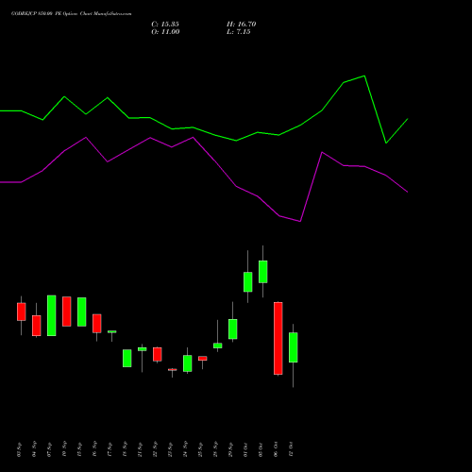This screenshot has height=472, width=472.
Task: Click the red candlestick for 22 Sep
Action: 158,354
